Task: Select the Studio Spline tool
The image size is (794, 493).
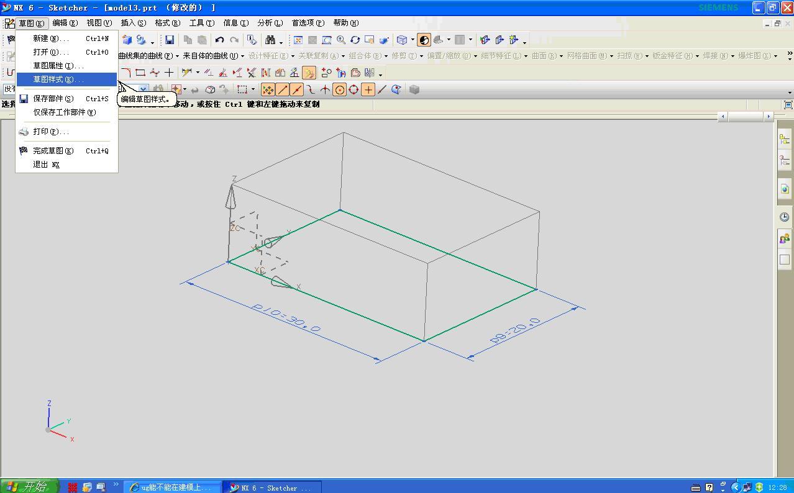Action: [155, 73]
